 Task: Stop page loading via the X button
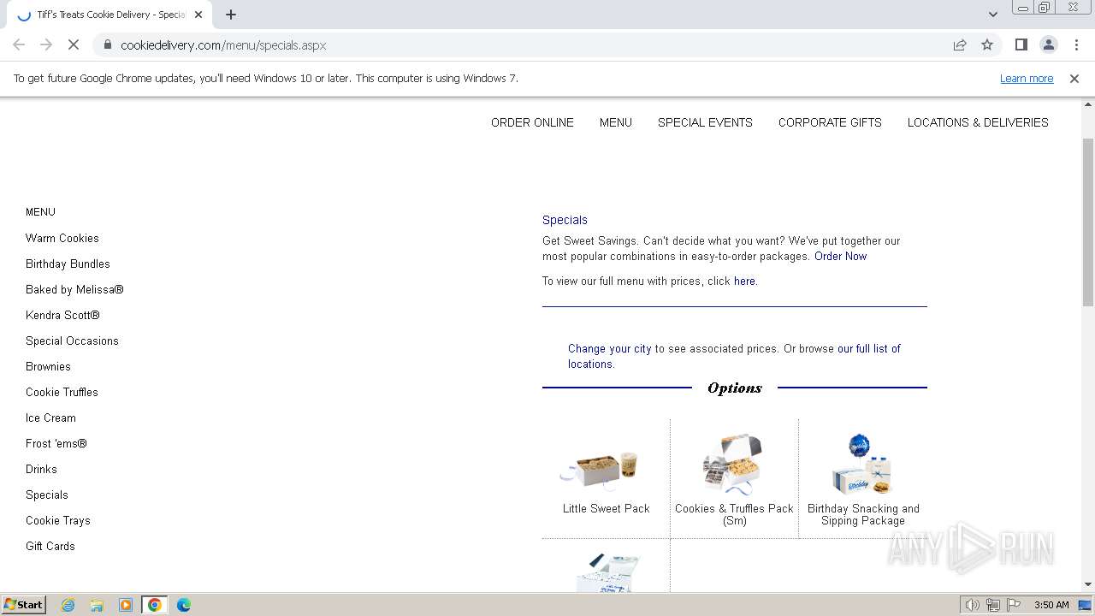coord(74,45)
